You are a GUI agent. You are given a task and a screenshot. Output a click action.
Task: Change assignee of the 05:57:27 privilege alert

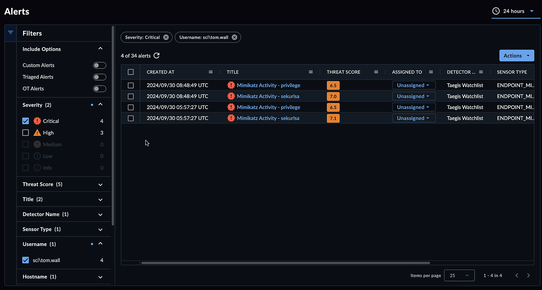point(414,107)
